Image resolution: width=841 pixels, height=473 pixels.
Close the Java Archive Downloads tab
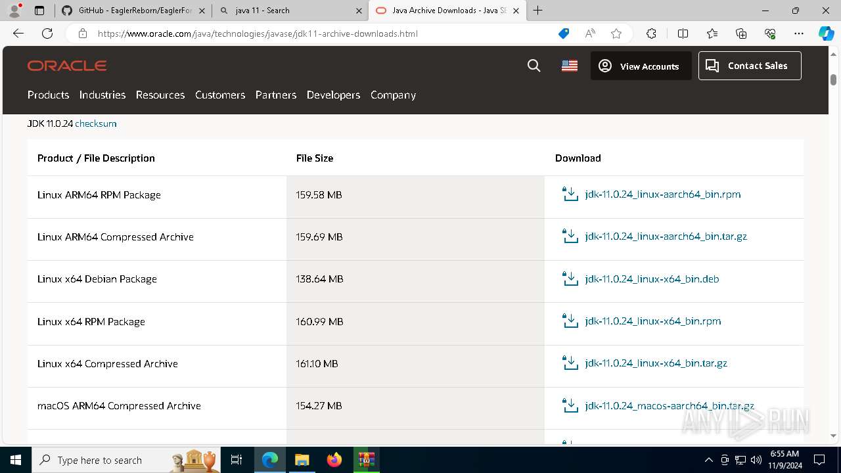(516, 11)
